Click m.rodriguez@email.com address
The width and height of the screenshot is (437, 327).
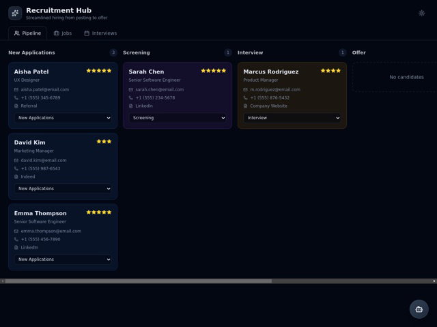(275, 89)
